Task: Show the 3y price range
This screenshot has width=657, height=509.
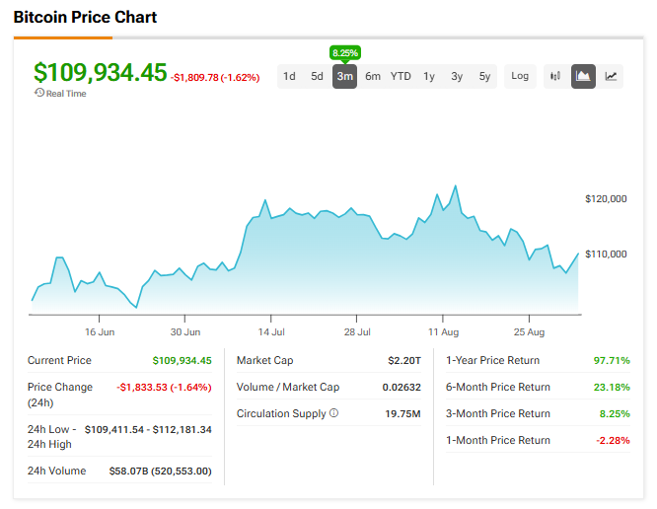Action: click(457, 76)
